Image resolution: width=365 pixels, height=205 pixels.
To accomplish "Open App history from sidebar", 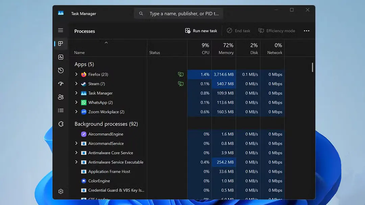I will [x=60, y=70].
